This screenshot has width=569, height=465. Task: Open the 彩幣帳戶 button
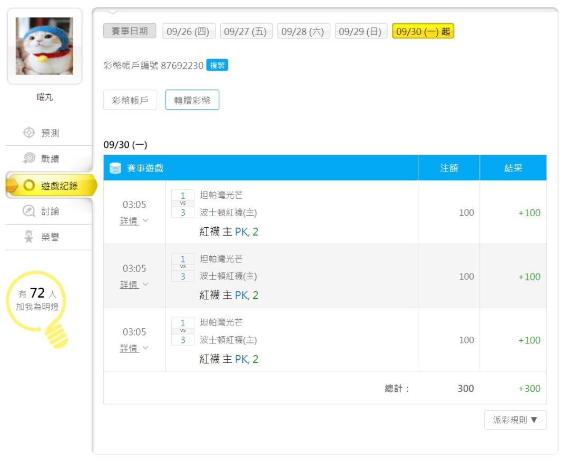tap(130, 100)
